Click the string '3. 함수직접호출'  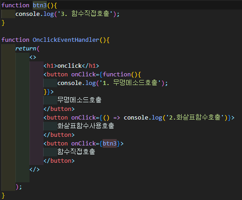click(x=85, y=14)
